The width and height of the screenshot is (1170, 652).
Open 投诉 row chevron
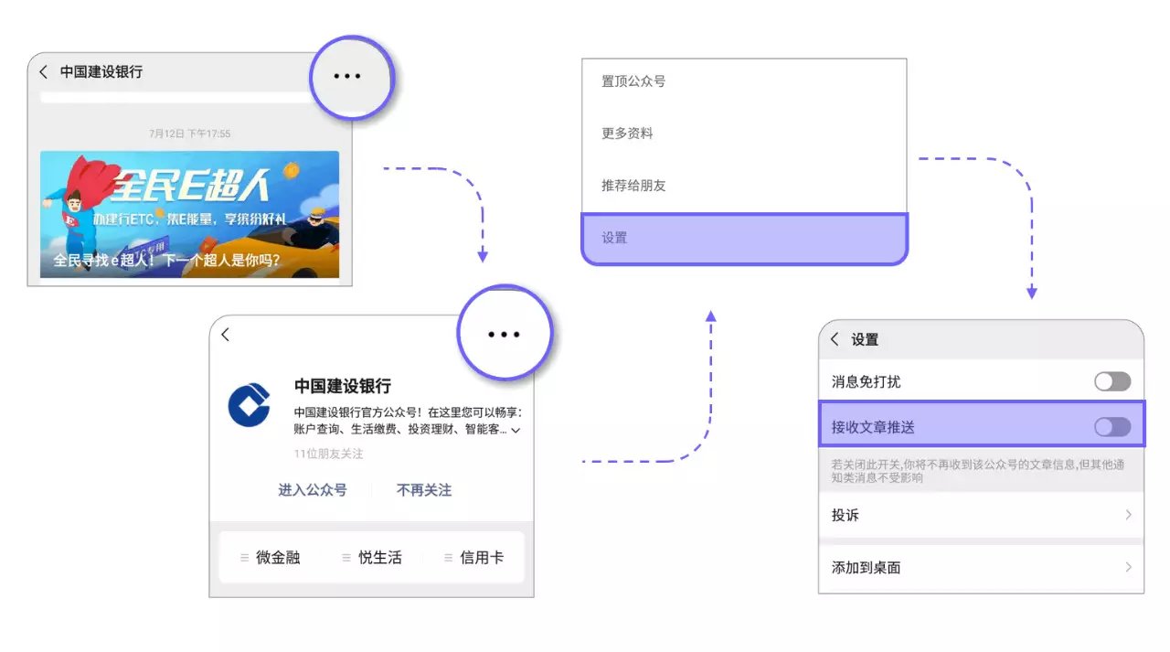pos(1128,515)
